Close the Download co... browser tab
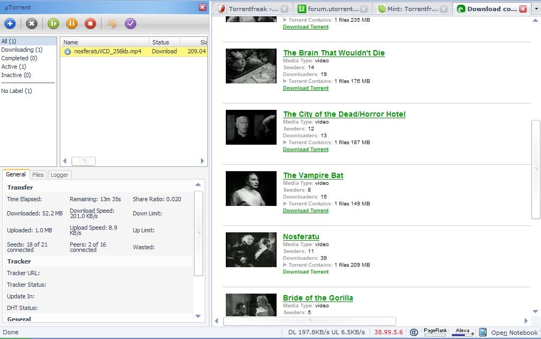The width and height of the screenshot is (541, 339). tap(524, 9)
